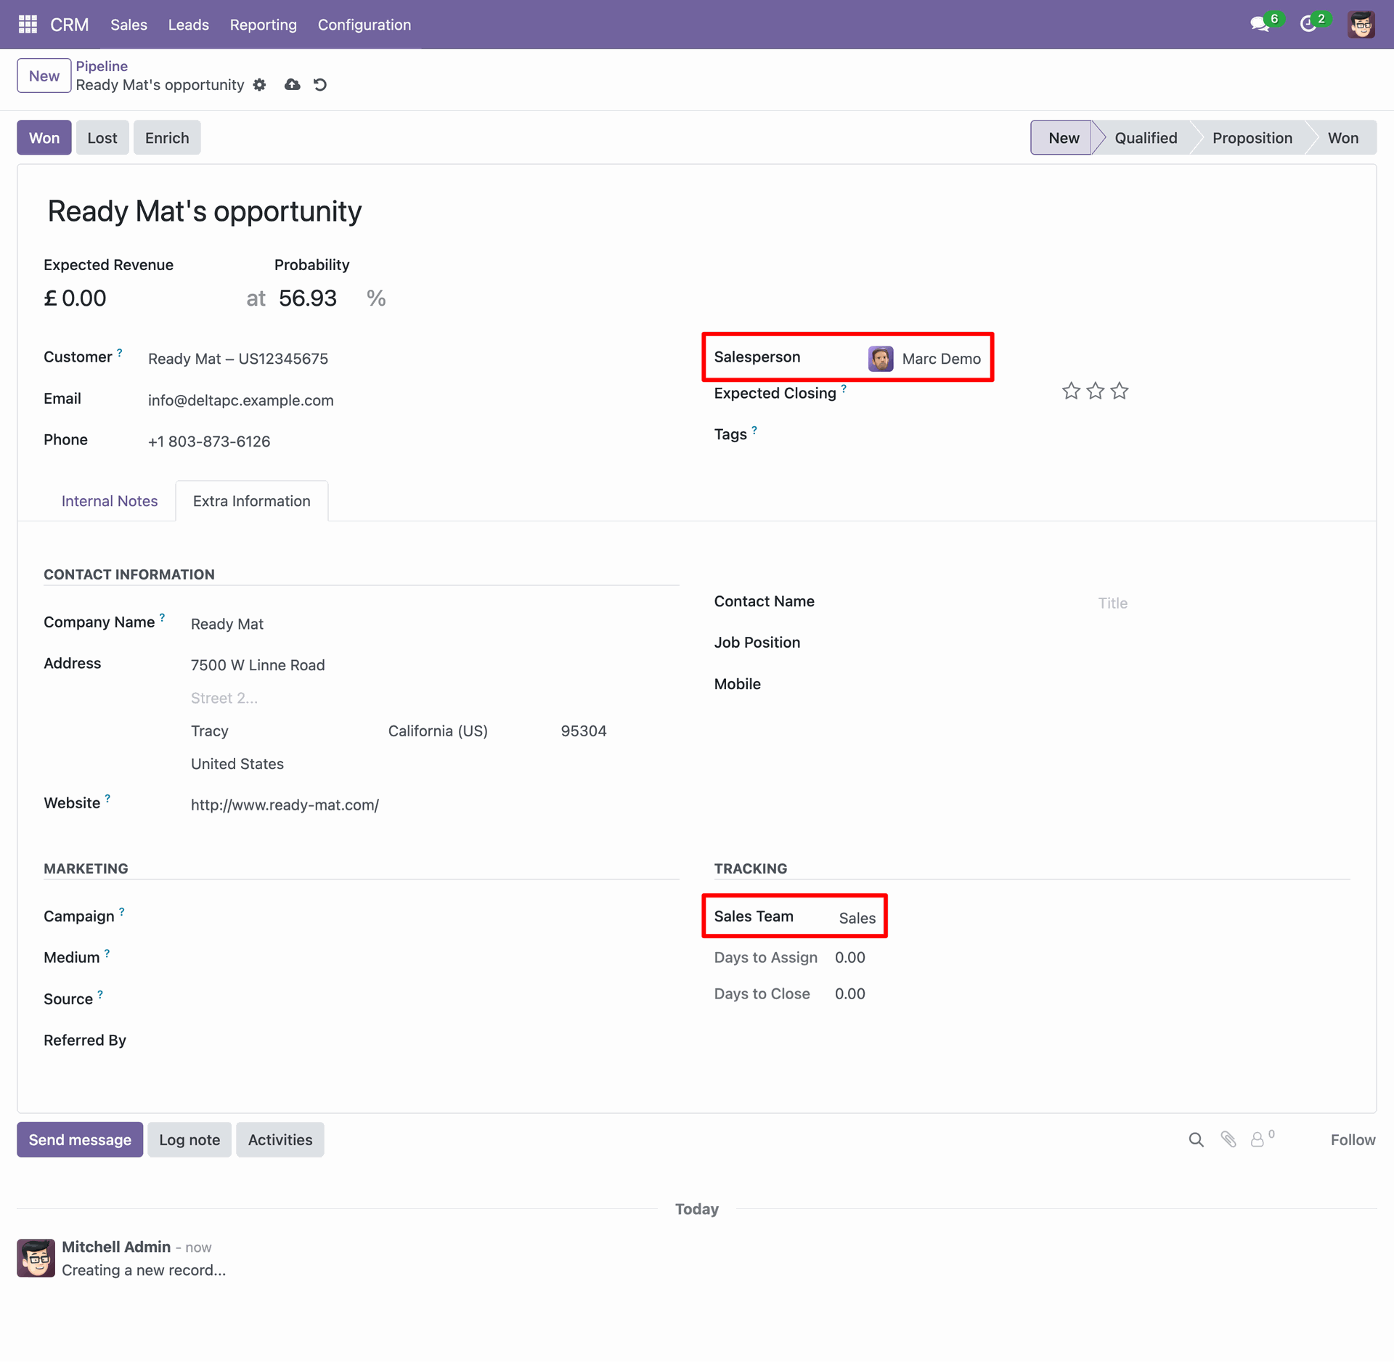Create a record with the New button
1394x1363 pixels.
(x=44, y=76)
